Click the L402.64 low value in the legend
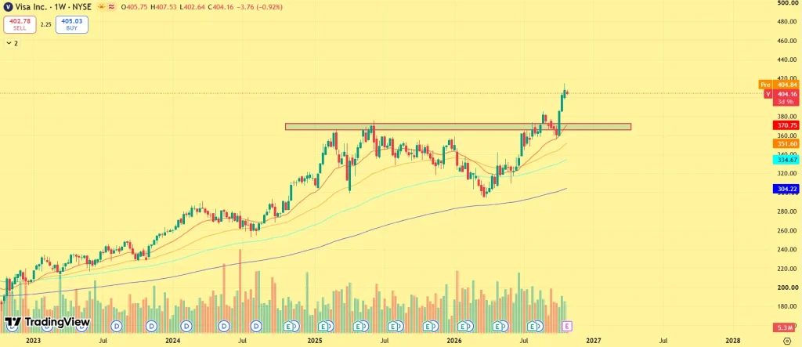 (x=193, y=7)
